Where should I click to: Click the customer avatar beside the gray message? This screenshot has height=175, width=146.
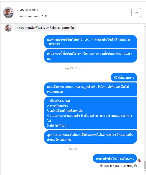tap(8, 28)
